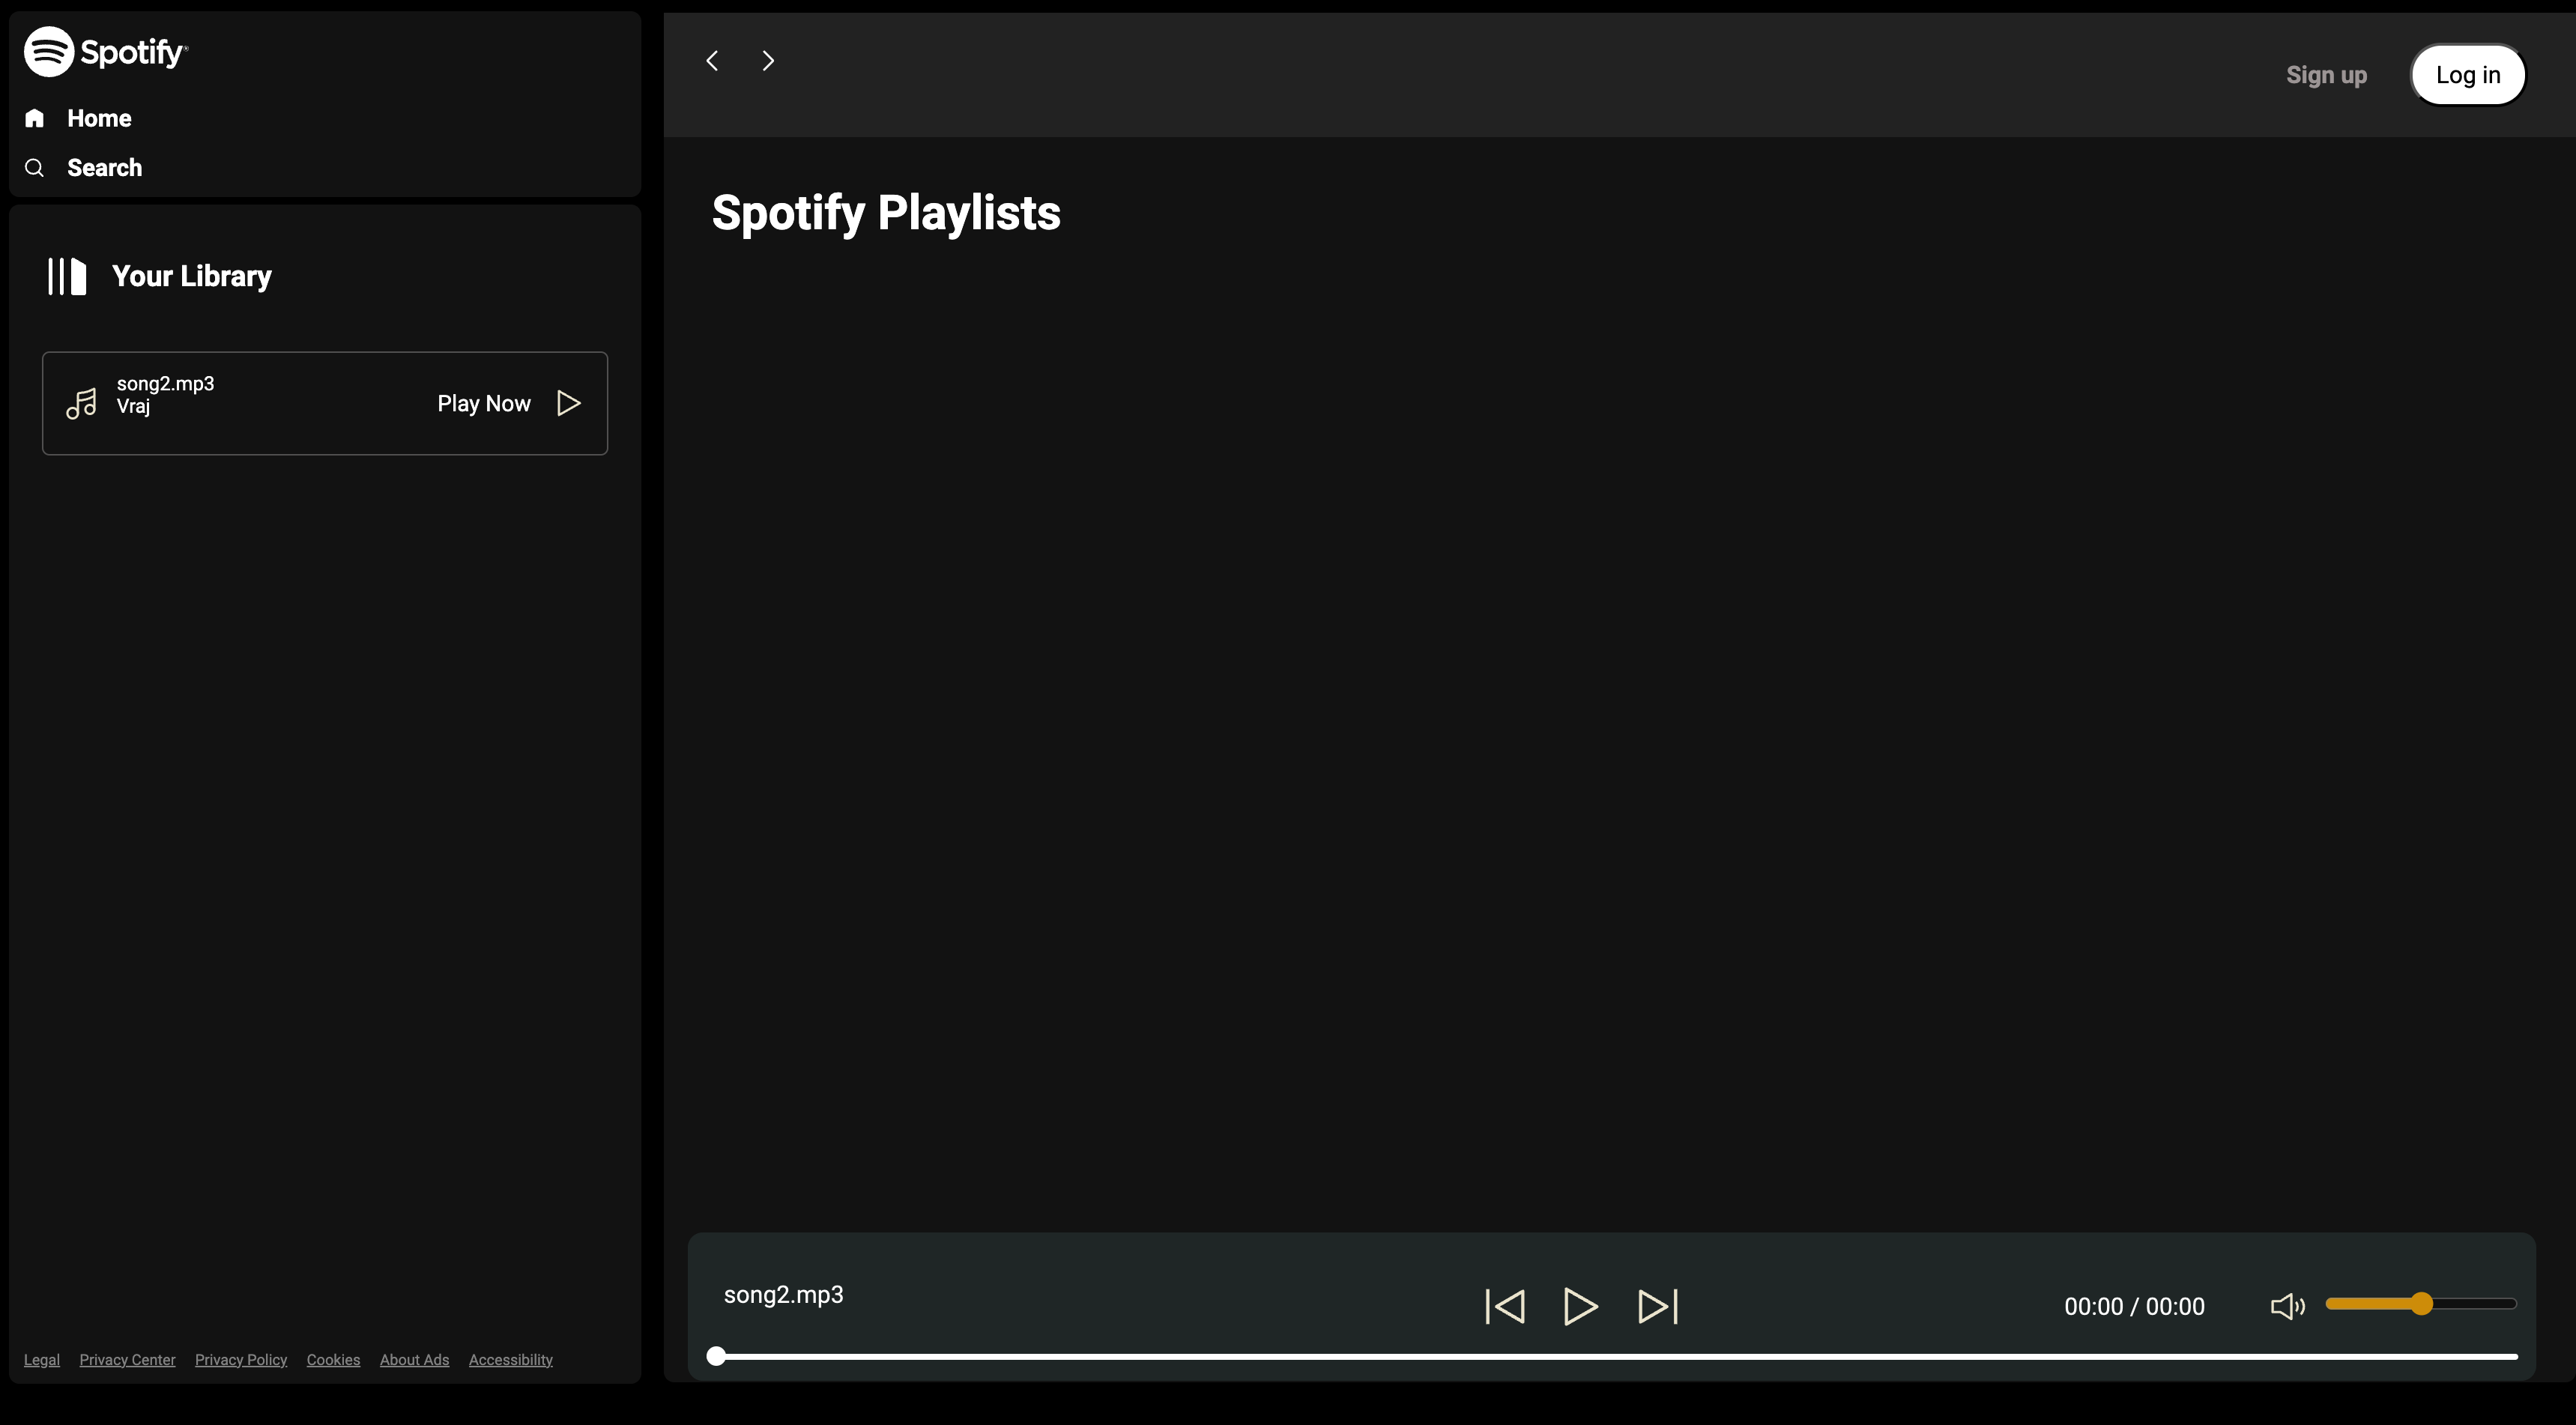Navigate back with left chevron

point(712,61)
